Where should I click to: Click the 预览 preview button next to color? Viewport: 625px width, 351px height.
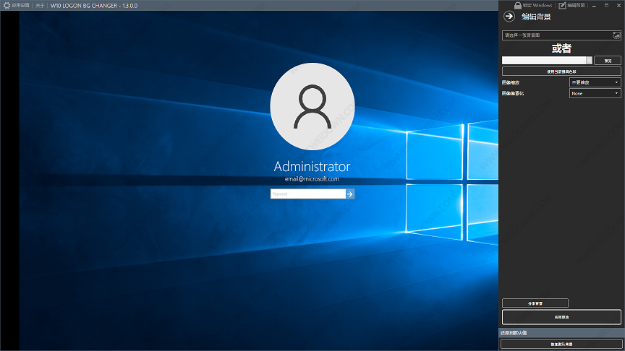(608, 61)
